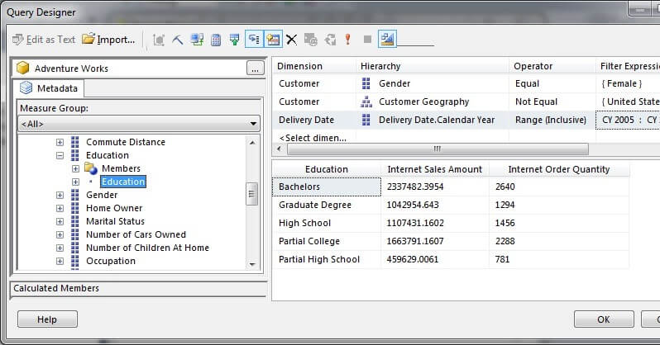Toggle the Show Aggregations toolbar button
Image resolution: width=660 pixels, height=345 pixels.
(x=273, y=40)
